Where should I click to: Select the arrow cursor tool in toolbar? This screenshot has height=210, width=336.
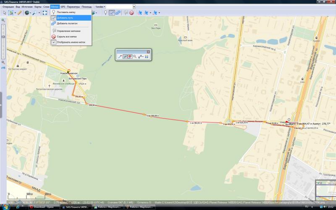click(x=4, y=13)
